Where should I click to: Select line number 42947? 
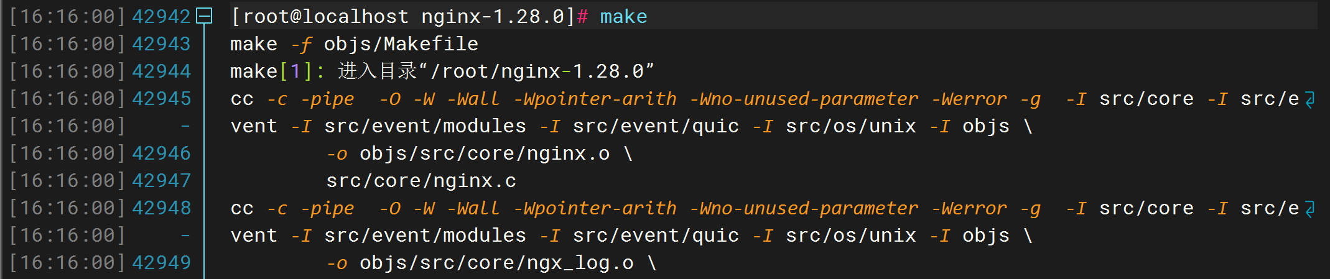[161, 181]
